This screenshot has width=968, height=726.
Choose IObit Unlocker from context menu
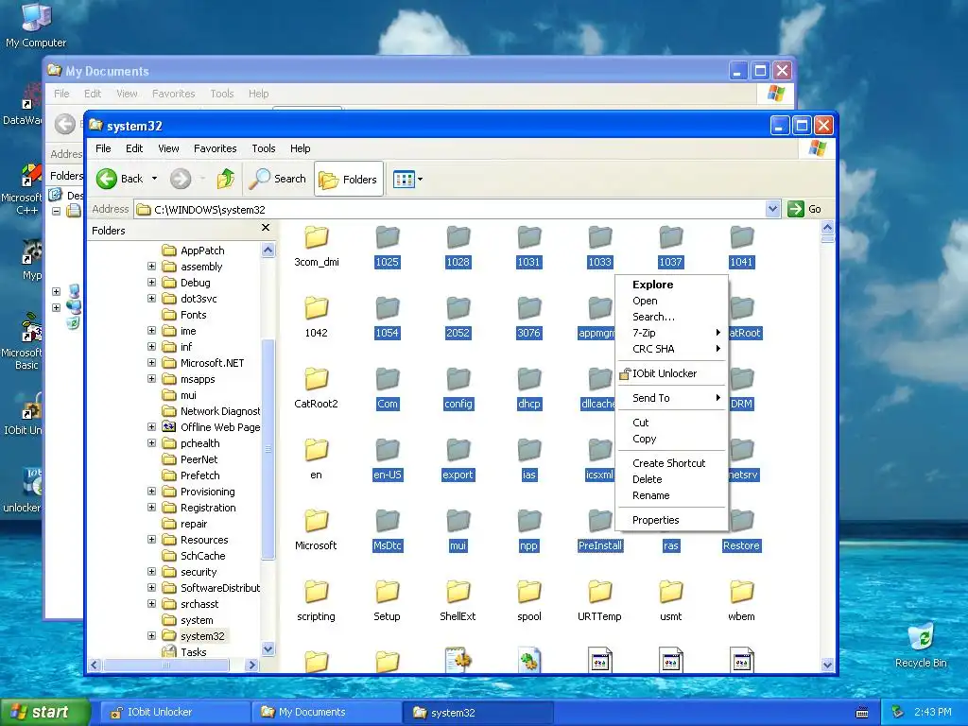672,373
